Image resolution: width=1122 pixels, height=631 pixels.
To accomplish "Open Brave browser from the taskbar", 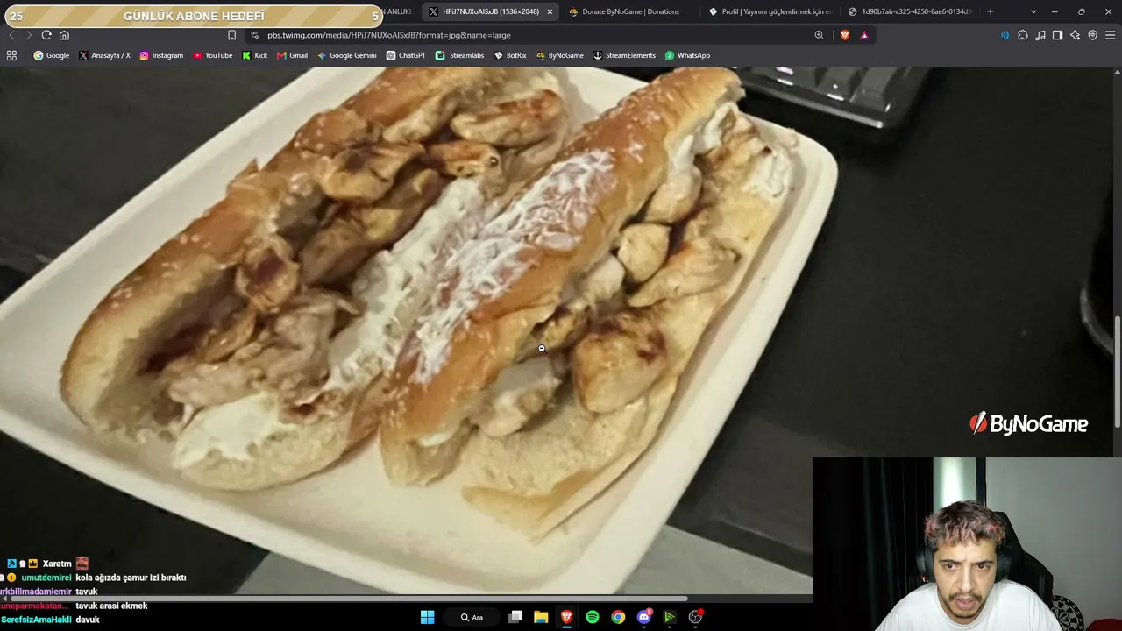I will (x=566, y=617).
